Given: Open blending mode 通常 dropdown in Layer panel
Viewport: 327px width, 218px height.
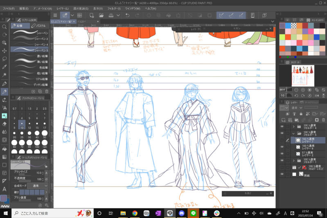Looking at the screenshot, I should (x=297, y=108).
